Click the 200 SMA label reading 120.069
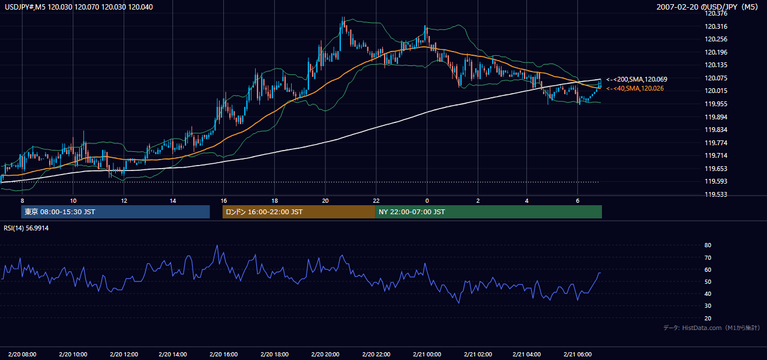The image size is (767, 360). (x=636, y=79)
